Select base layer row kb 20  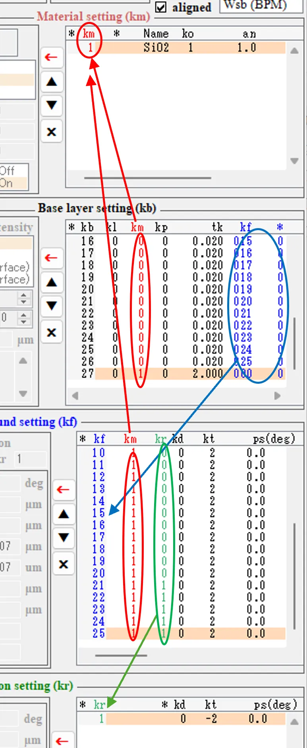(x=176, y=289)
